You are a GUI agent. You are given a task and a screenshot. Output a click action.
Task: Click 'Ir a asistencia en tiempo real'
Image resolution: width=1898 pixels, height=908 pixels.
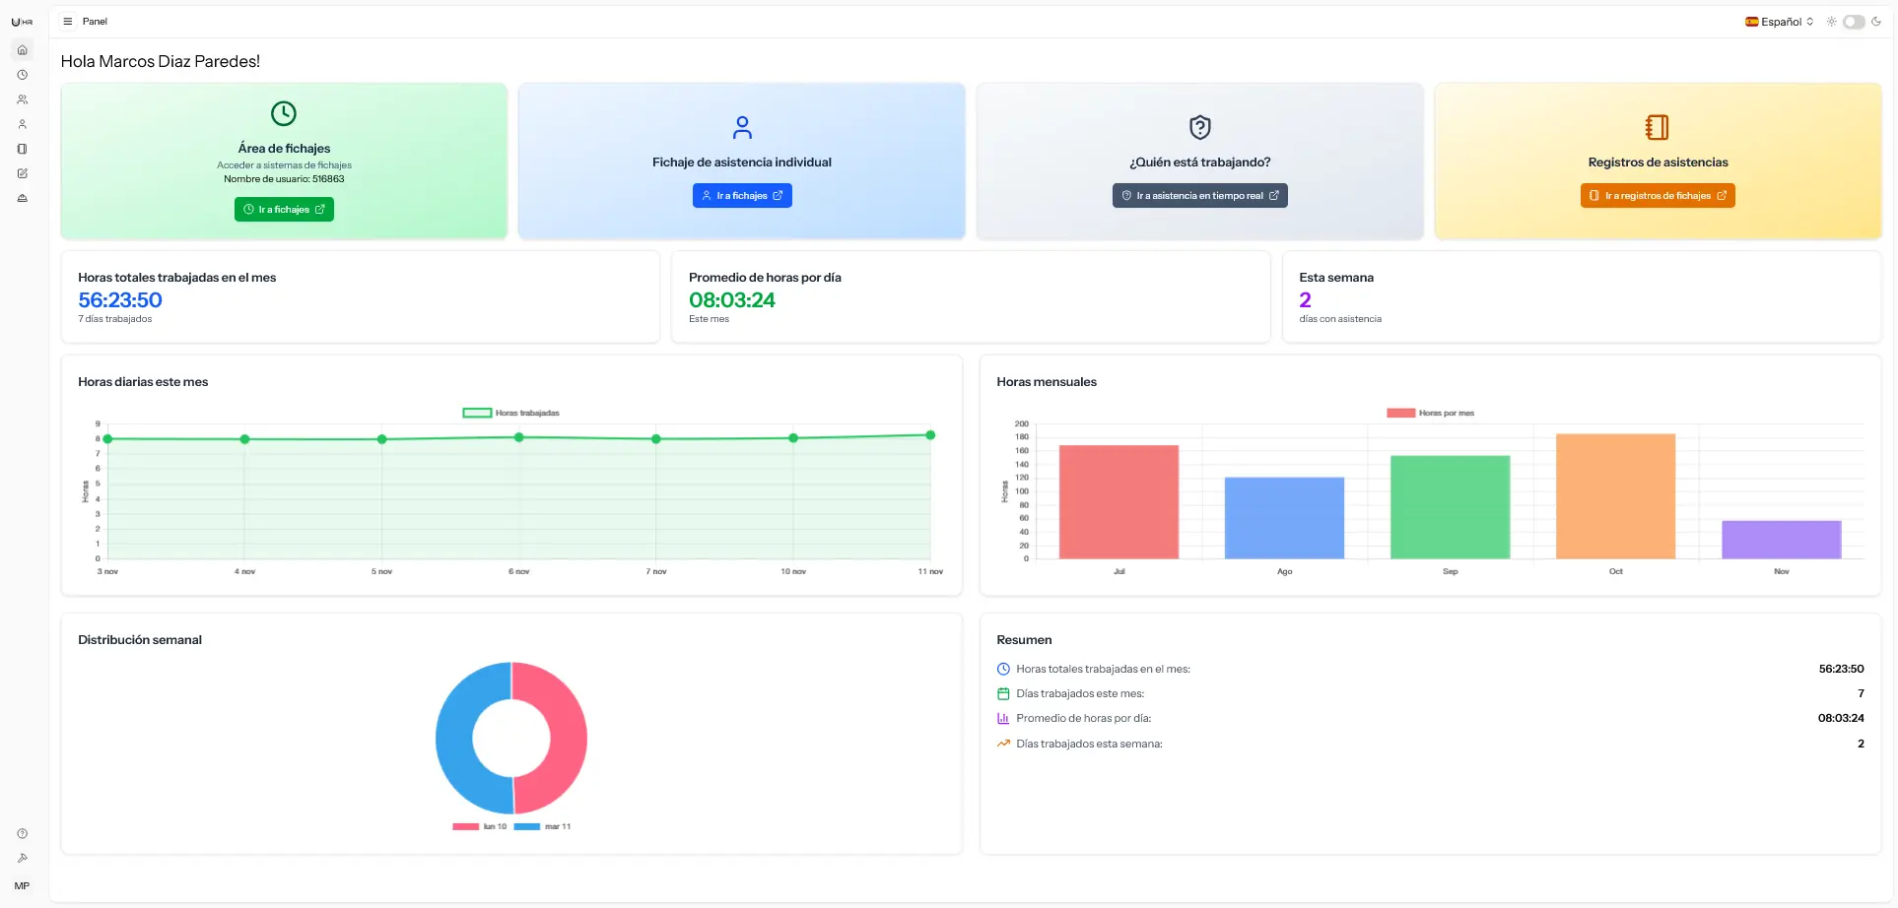(1199, 196)
